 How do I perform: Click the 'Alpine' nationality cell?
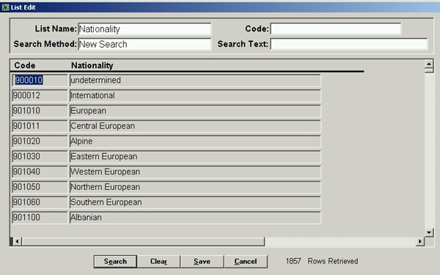195,141
